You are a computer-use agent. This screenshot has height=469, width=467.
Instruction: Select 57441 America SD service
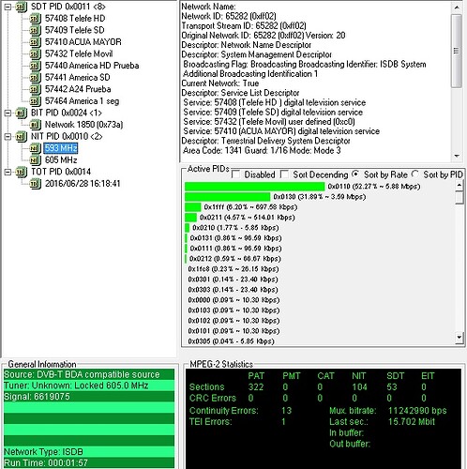tap(78, 77)
